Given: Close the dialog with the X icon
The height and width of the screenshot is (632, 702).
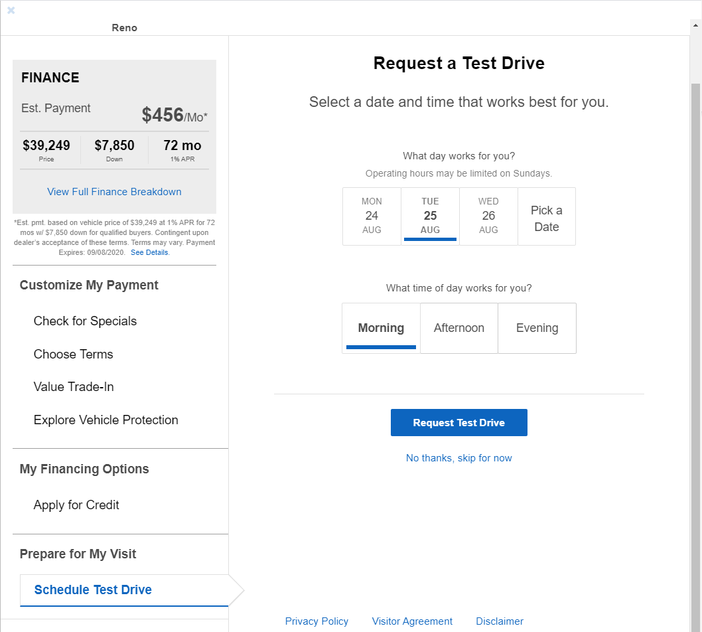Looking at the screenshot, I should coord(11,10).
